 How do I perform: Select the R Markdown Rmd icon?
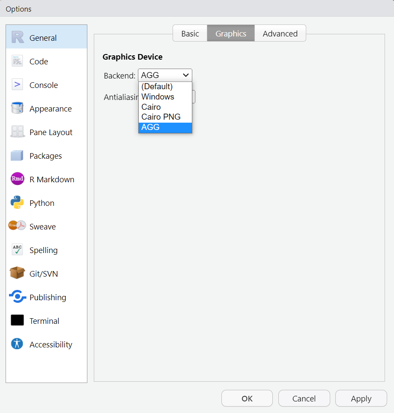coord(18,179)
